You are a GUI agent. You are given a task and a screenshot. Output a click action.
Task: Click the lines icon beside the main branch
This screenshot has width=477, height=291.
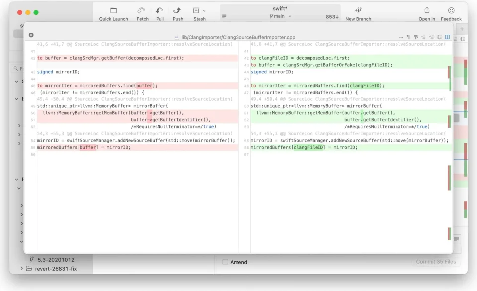tap(224, 16)
